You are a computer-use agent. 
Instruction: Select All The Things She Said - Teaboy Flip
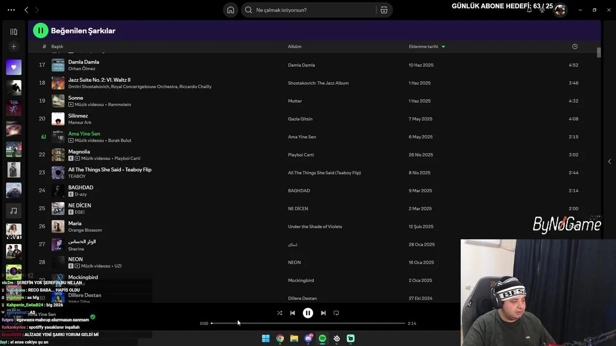pyautogui.click(x=110, y=170)
